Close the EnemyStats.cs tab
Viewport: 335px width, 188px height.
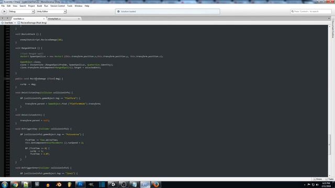click(x=79, y=19)
